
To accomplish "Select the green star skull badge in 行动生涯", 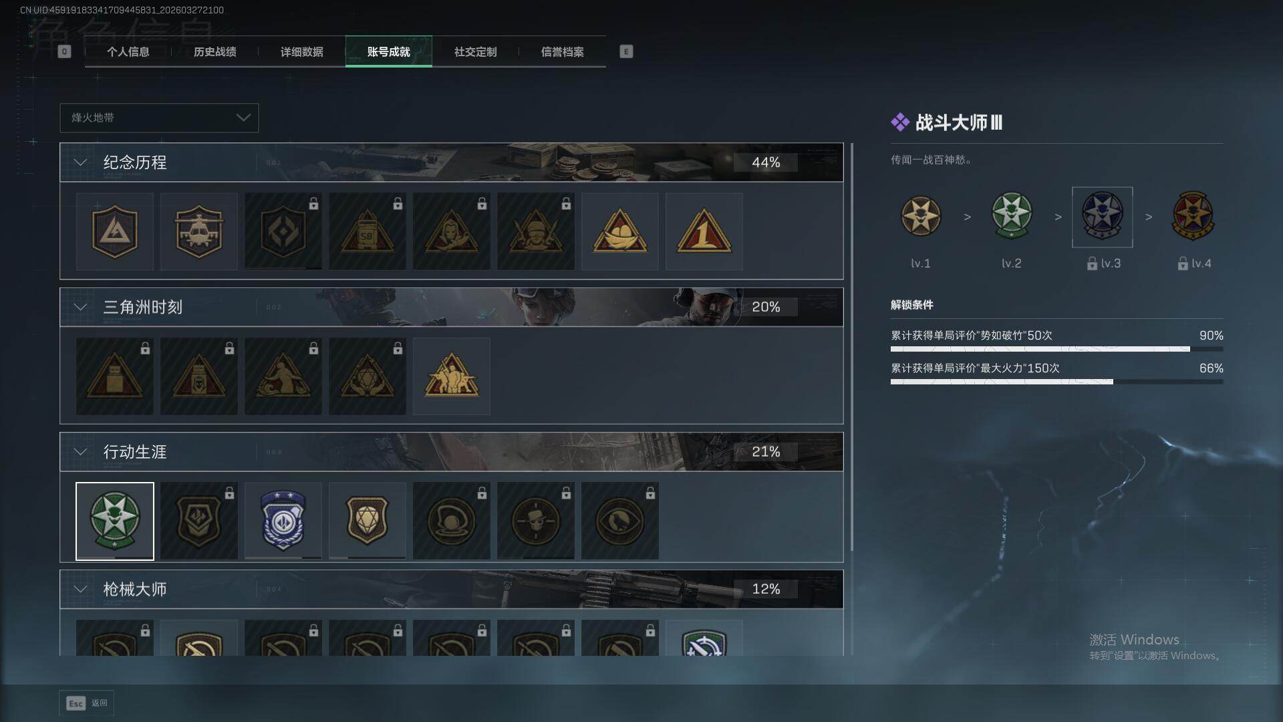I will pyautogui.click(x=114, y=521).
